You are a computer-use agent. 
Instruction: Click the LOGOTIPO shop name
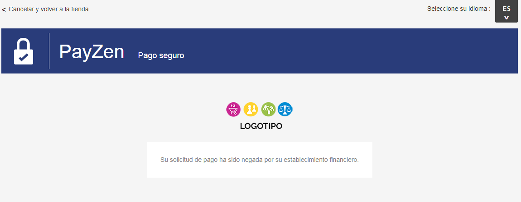[261, 126]
